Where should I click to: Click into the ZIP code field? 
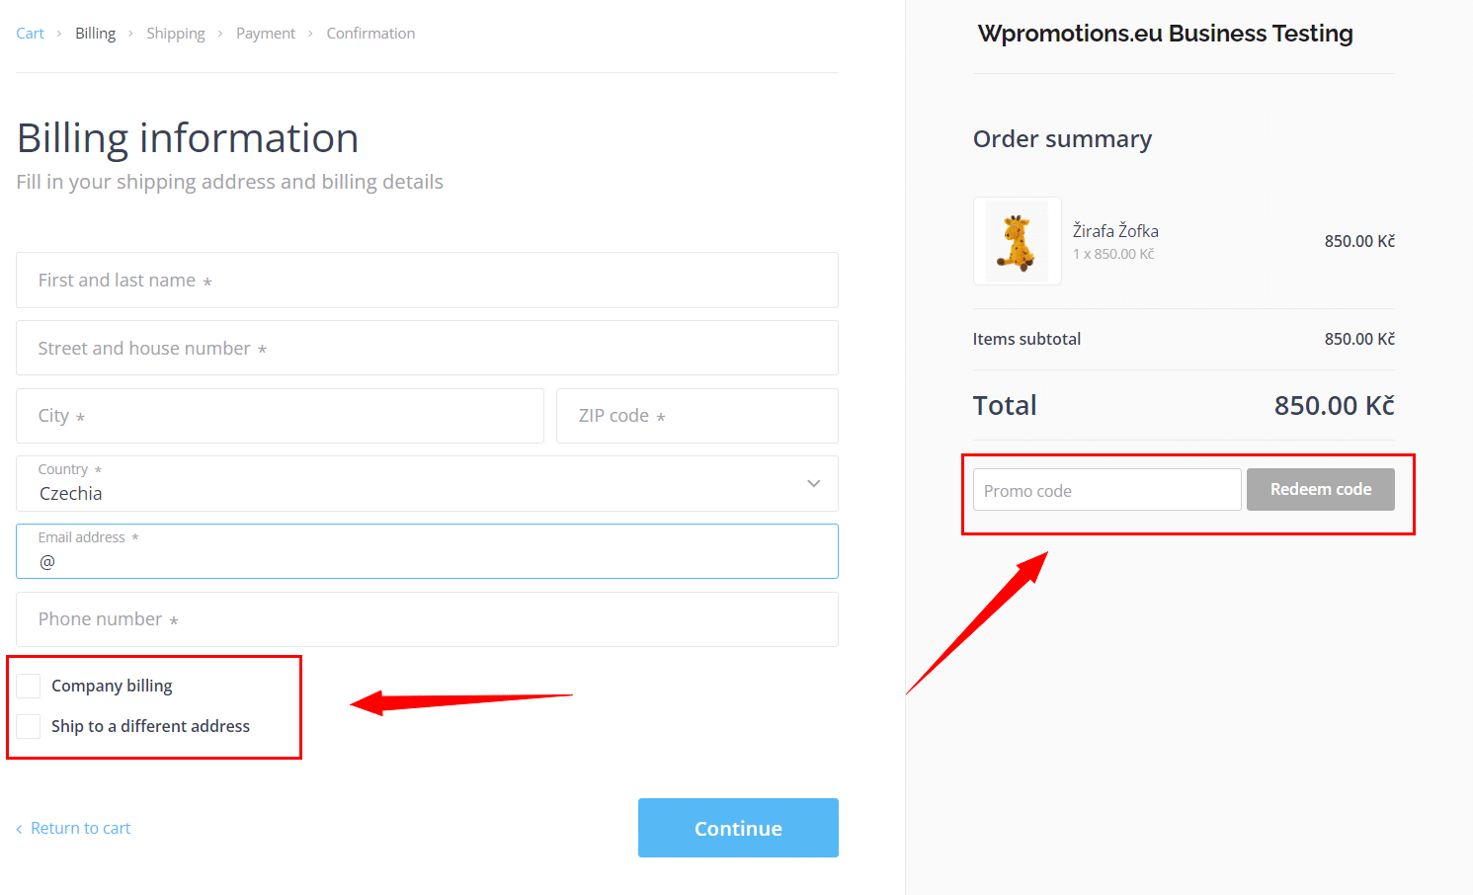[x=696, y=416]
